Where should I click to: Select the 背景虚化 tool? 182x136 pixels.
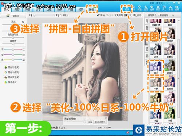[11, 82]
